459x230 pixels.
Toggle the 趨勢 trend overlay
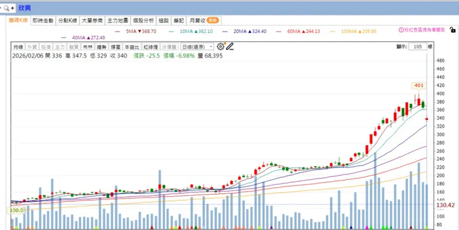click(x=101, y=47)
